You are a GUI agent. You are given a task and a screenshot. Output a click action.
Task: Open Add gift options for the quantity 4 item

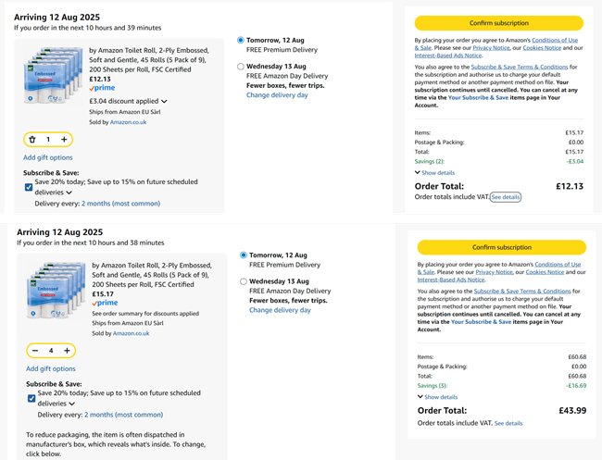(50, 368)
